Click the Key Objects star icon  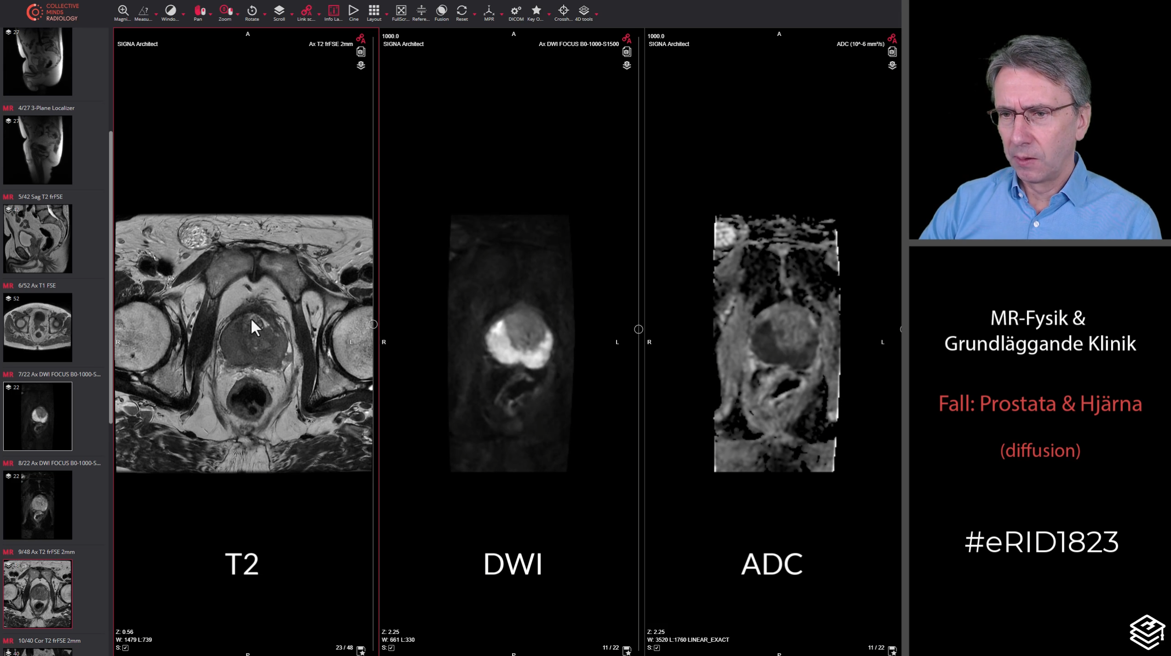tap(536, 13)
